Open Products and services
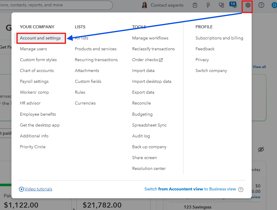 tap(96, 49)
